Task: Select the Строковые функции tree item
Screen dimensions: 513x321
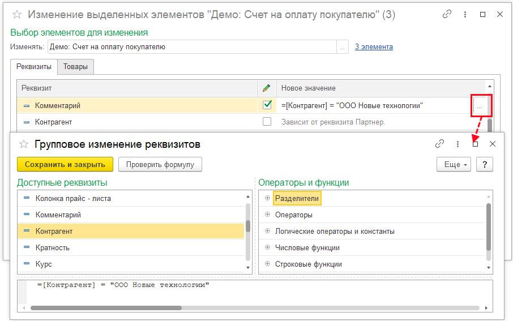Action: coord(308,264)
